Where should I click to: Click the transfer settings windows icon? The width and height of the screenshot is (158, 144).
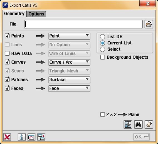click(41, 137)
